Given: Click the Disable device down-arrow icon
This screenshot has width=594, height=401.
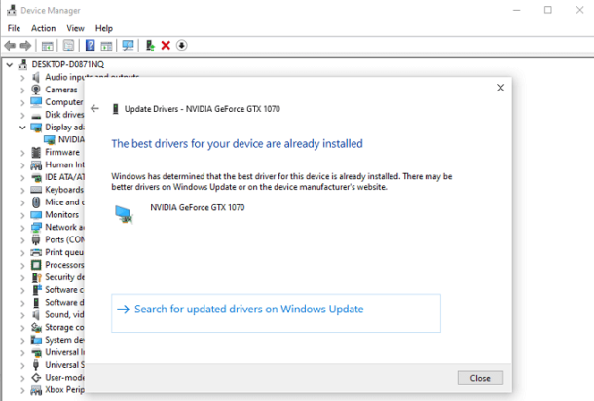Looking at the screenshot, I should click(181, 46).
